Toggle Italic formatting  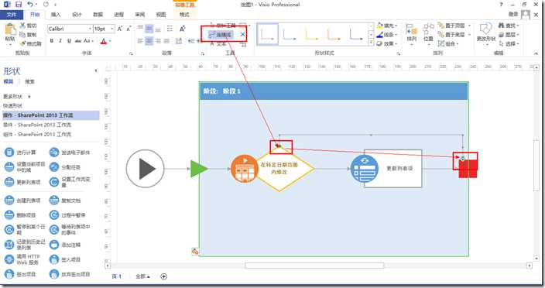pyautogui.click(x=60, y=41)
